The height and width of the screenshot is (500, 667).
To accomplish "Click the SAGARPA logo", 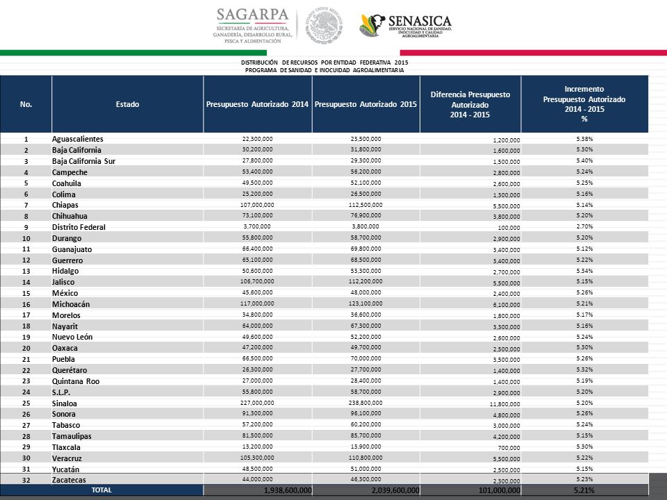I will pyautogui.click(x=253, y=26).
